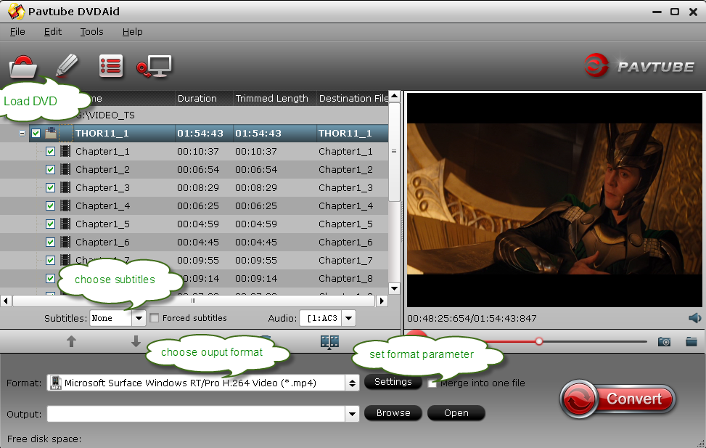Click the scroll up arrow of file list
The image size is (706, 448).
394,96
